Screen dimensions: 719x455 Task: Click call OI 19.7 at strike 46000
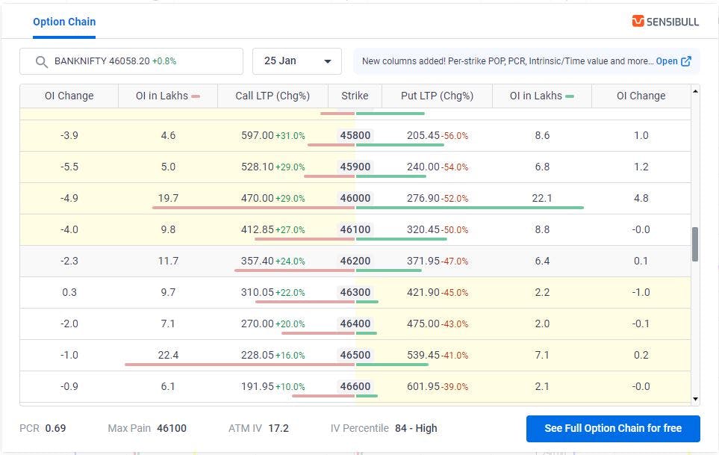(168, 198)
